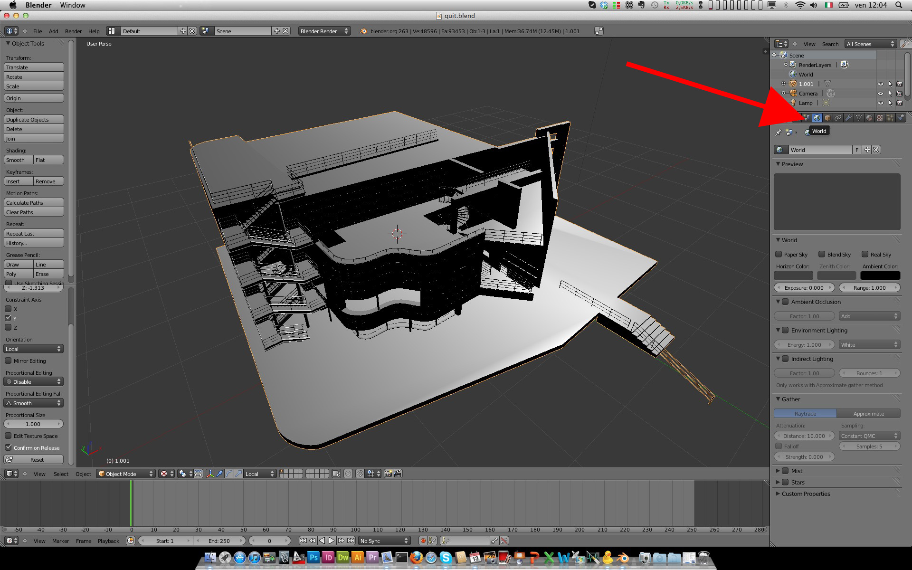This screenshot has width=912, height=570.
Task: Open the Object Constraints chain tab
Action: point(838,118)
